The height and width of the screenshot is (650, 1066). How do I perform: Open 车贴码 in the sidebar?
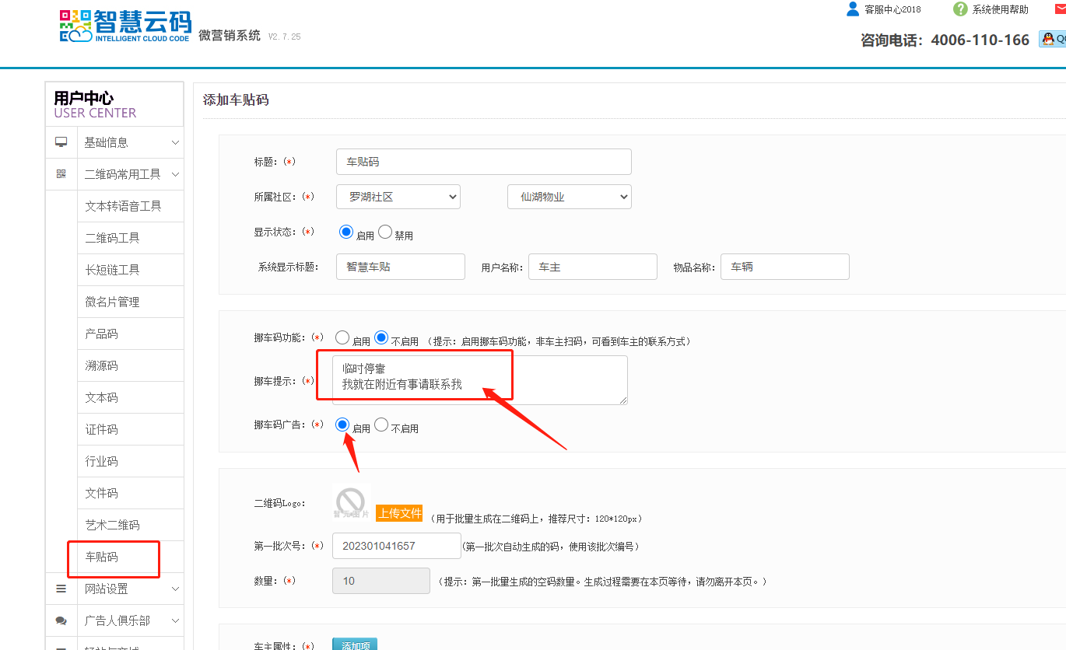(x=102, y=557)
